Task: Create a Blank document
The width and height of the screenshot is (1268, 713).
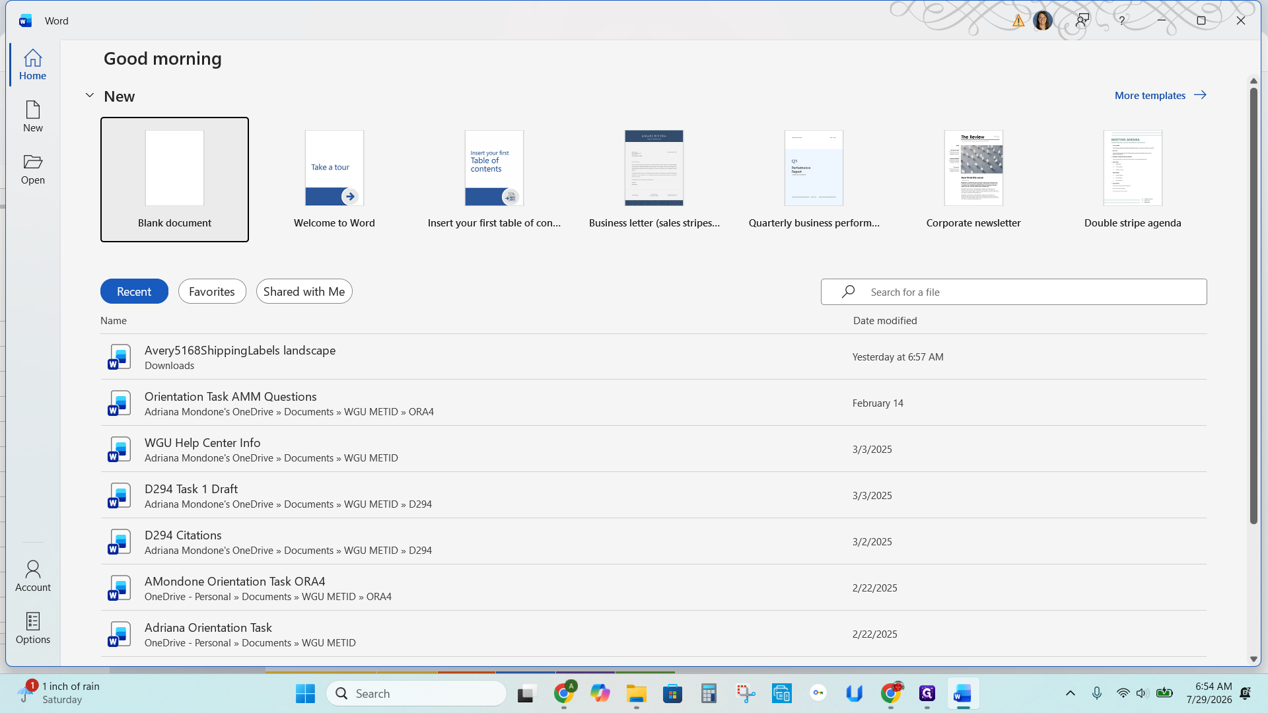Action: (x=174, y=180)
